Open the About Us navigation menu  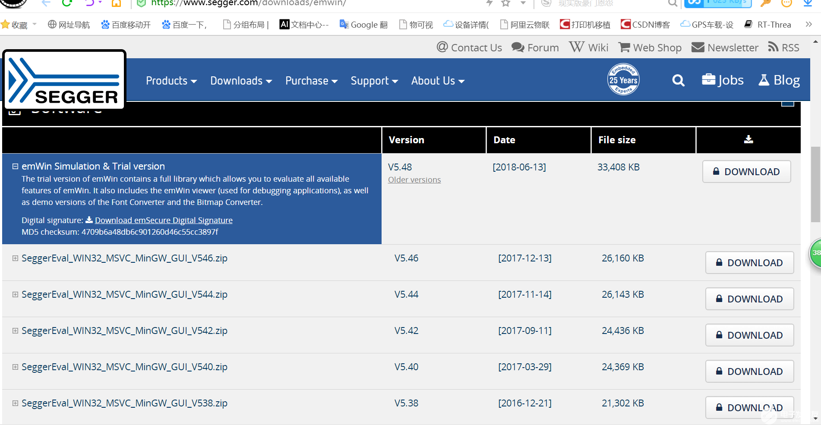tap(437, 81)
